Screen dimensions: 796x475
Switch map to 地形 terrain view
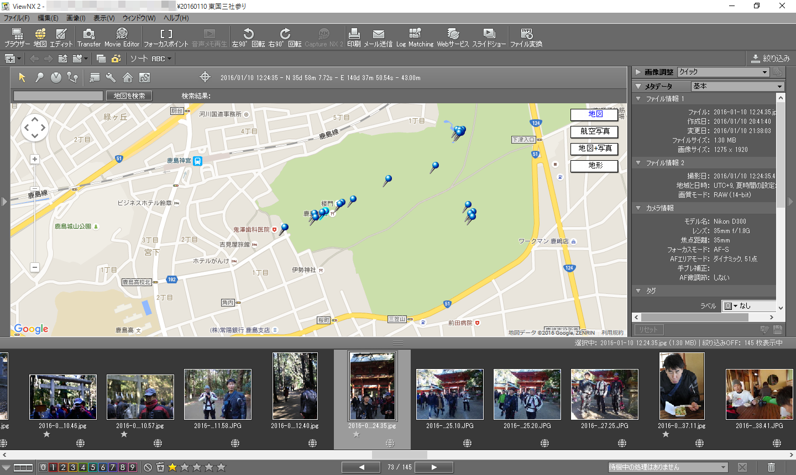pos(595,165)
